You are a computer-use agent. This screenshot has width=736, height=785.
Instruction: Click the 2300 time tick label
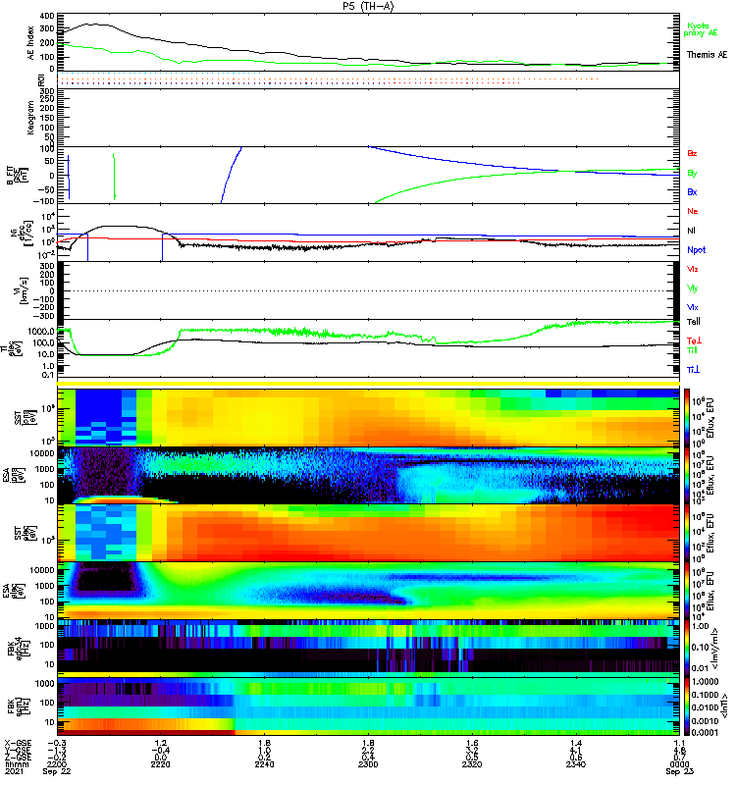368,764
